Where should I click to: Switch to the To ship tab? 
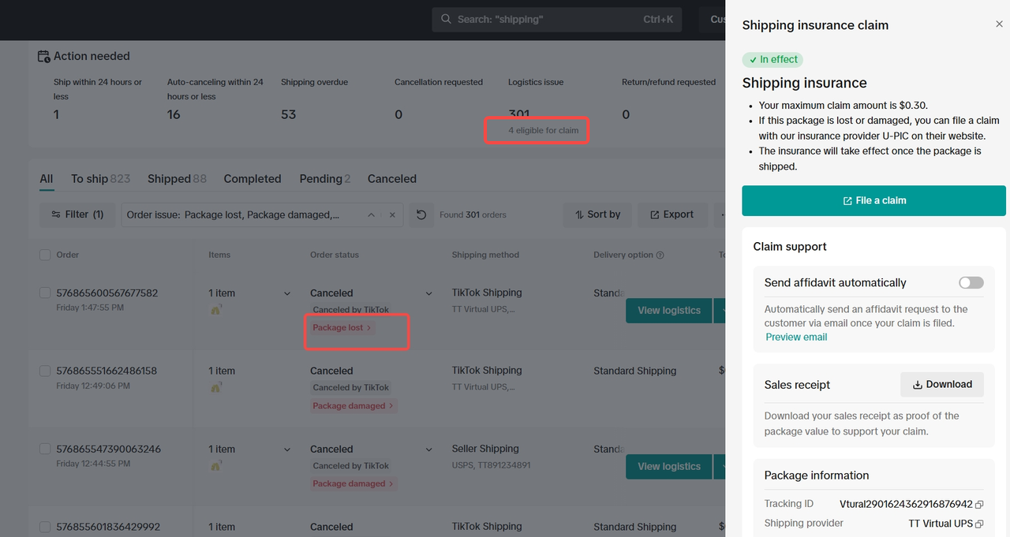click(100, 179)
